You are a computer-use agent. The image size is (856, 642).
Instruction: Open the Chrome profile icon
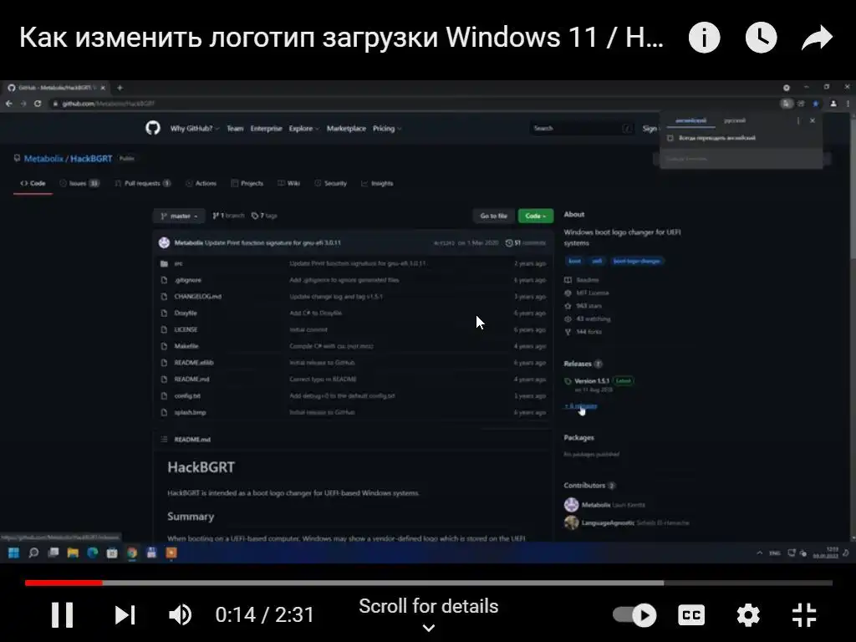[x=833, y=103]
